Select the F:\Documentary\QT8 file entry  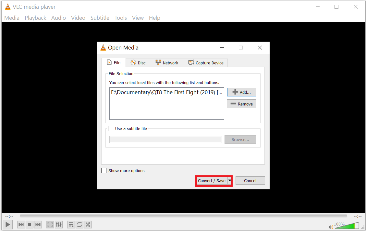coord(167,92)
